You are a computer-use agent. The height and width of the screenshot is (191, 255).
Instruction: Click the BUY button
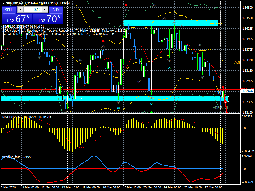coord(56,10)
